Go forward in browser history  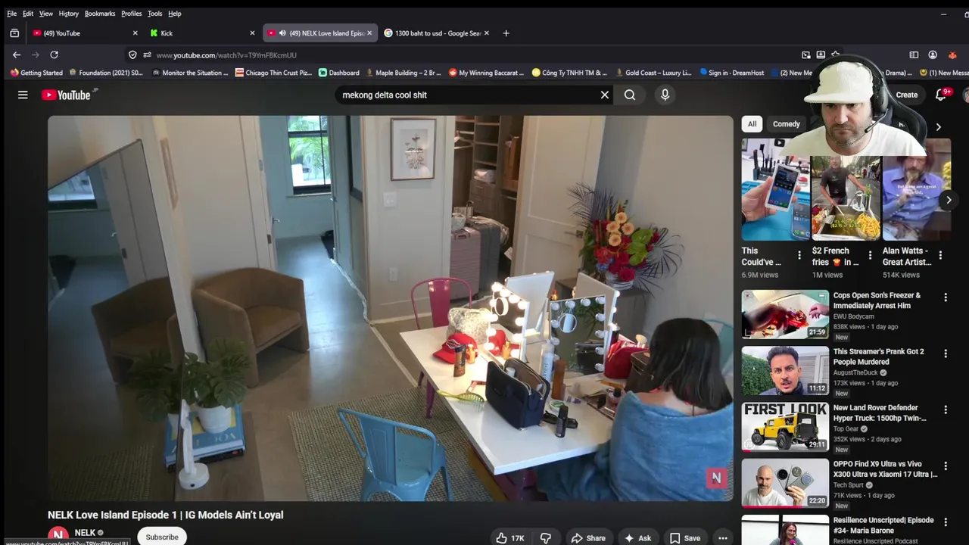(x=35, y=54)
